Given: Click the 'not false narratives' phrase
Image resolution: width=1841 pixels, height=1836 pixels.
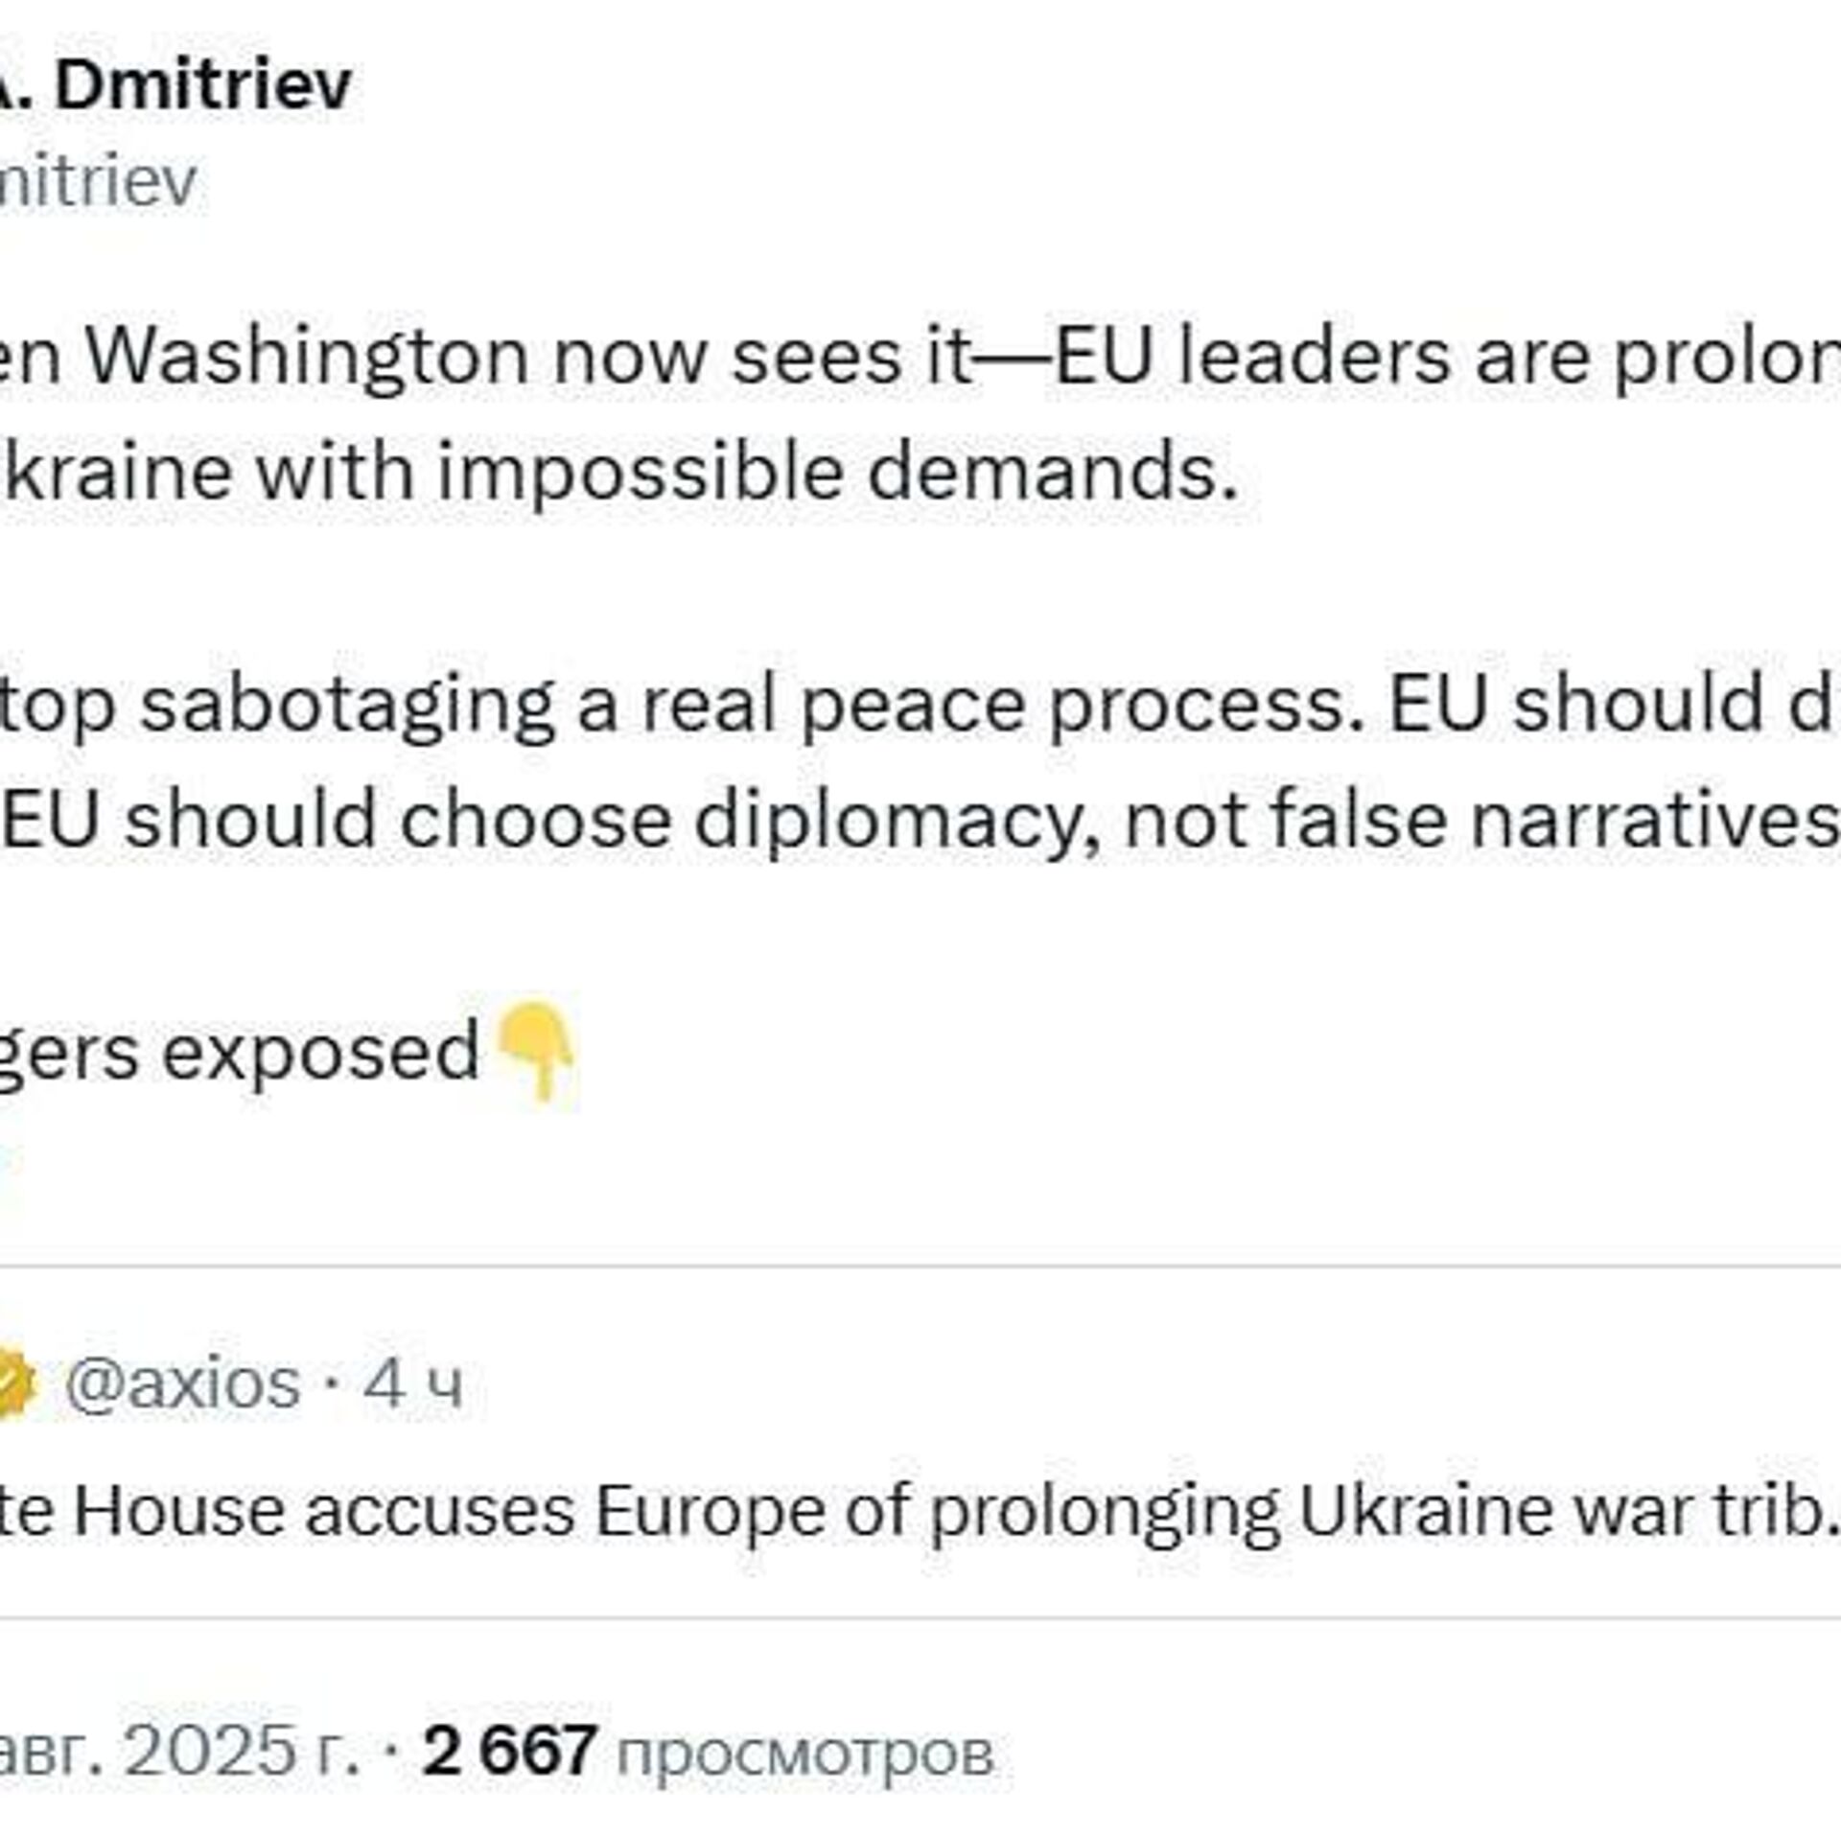Looking at the screenshot, I should point(1477,820).
